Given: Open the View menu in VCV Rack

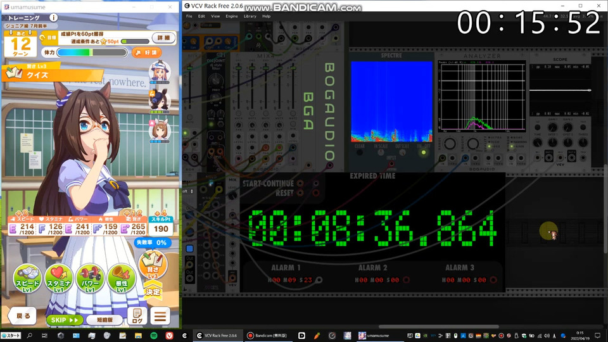Looking at the screenshot, I should click(x=215, y=16).
